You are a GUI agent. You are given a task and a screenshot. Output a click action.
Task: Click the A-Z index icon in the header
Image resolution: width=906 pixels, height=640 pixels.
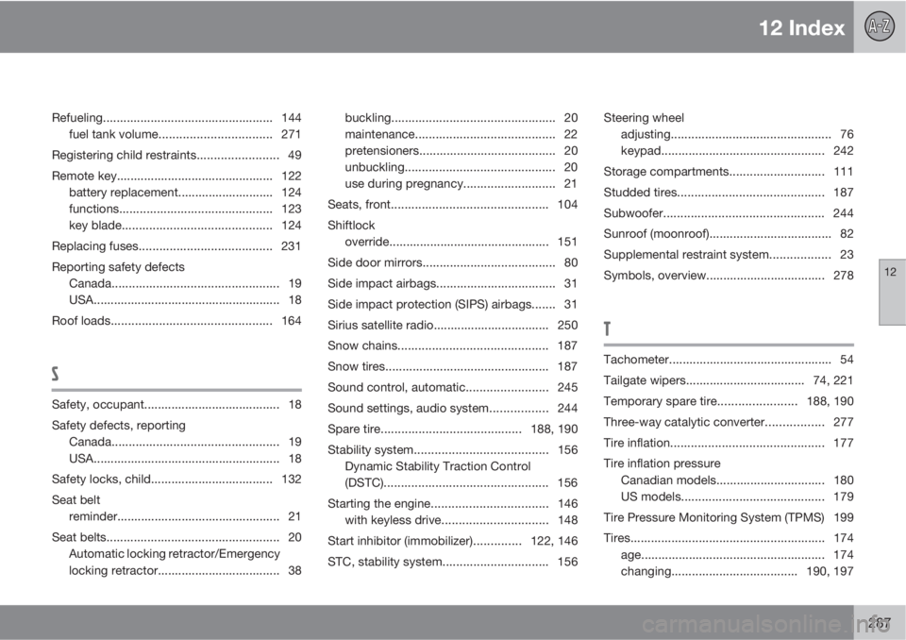[x=880, y=26]
